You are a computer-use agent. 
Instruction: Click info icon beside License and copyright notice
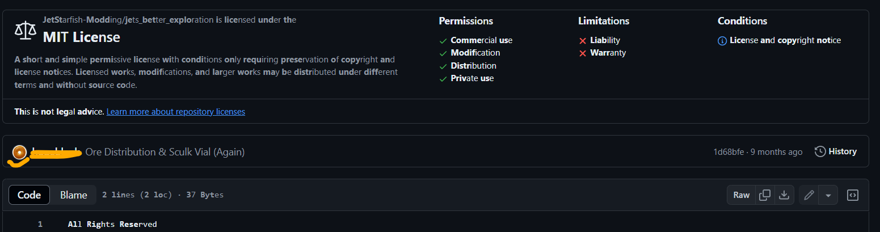tap(722, 41)
